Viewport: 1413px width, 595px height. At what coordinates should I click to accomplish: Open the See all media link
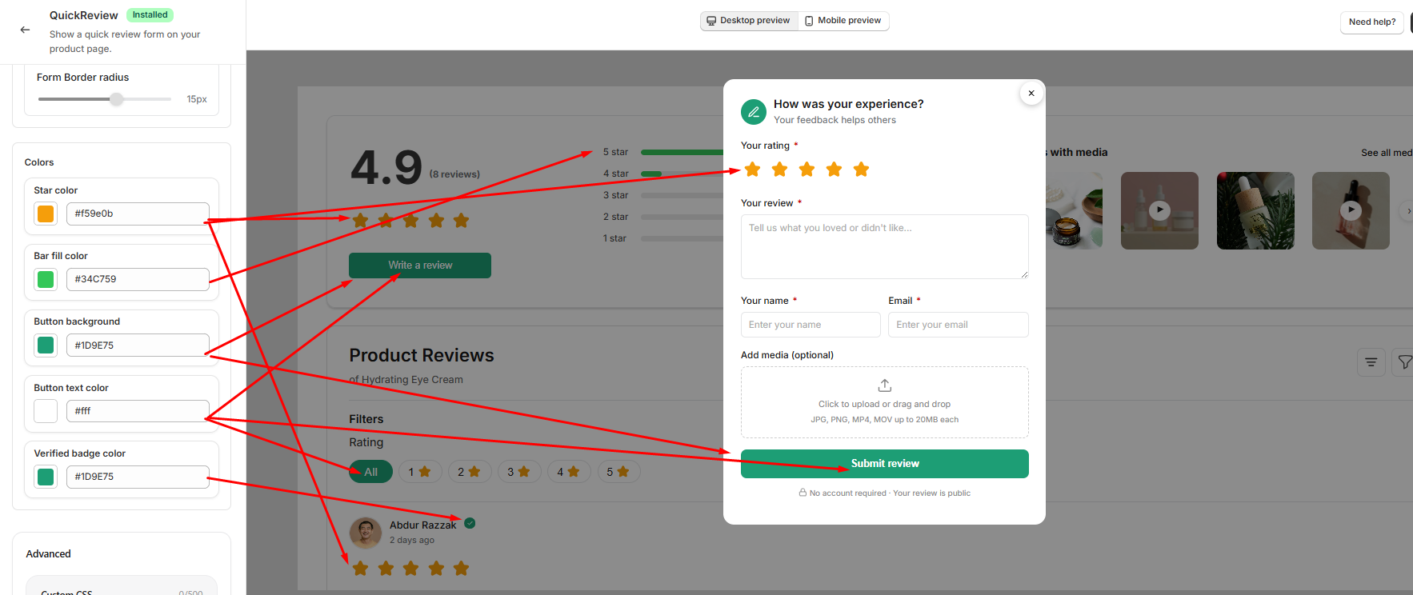point(1387,153)
